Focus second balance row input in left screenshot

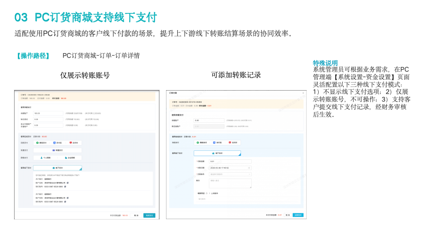[48, 119]
